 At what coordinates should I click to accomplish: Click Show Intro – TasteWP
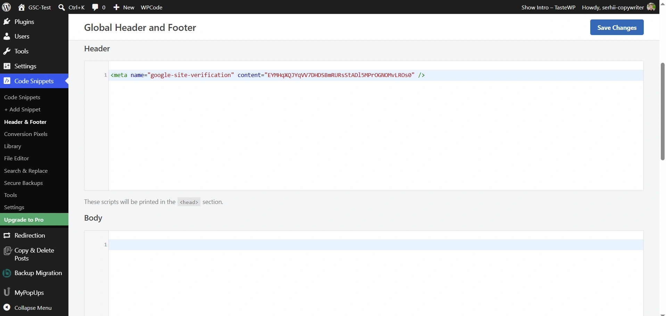pyautogui.click(x=548, y=7)
